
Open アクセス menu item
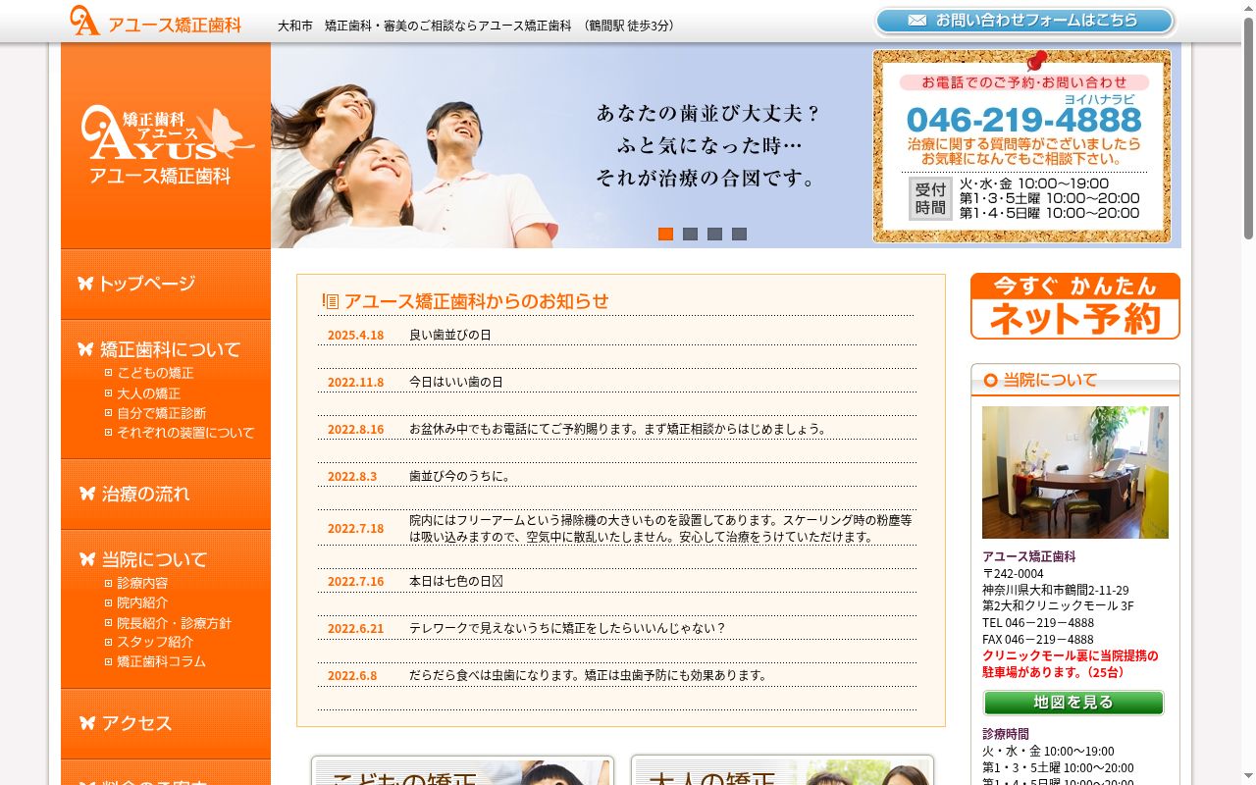pos(166,723)
